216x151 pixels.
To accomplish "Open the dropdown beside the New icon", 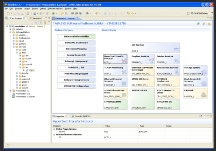I will click(11, 13).
